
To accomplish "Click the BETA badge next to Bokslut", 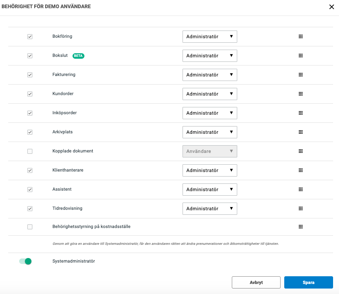I will [78, 56].
